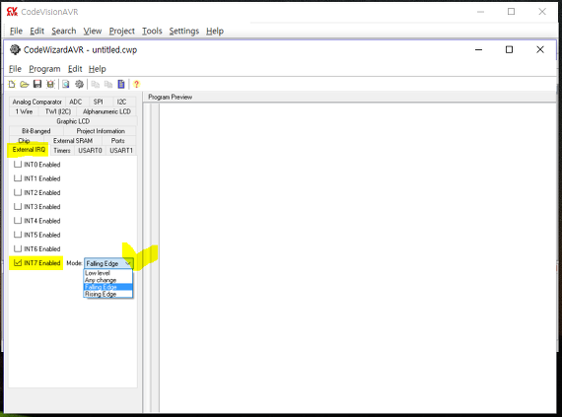562x417 pixels.
Task: Switch to the Project Information tab
Action: (101, 131)
